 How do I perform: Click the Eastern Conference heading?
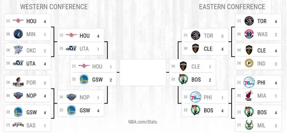(x=232, y=7)
